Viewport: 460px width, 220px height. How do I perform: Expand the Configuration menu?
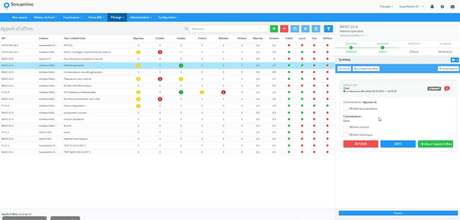pos(168,18)
